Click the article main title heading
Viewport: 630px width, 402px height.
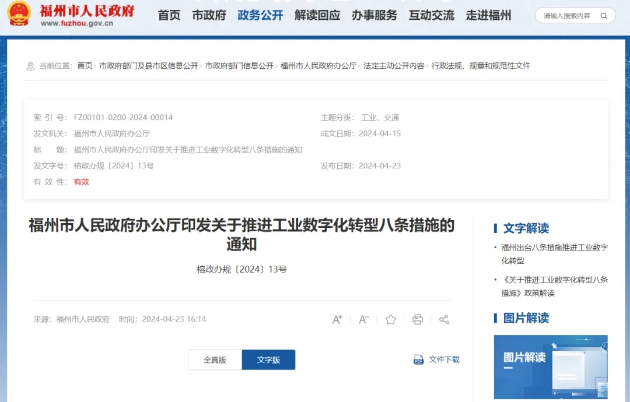242,235
